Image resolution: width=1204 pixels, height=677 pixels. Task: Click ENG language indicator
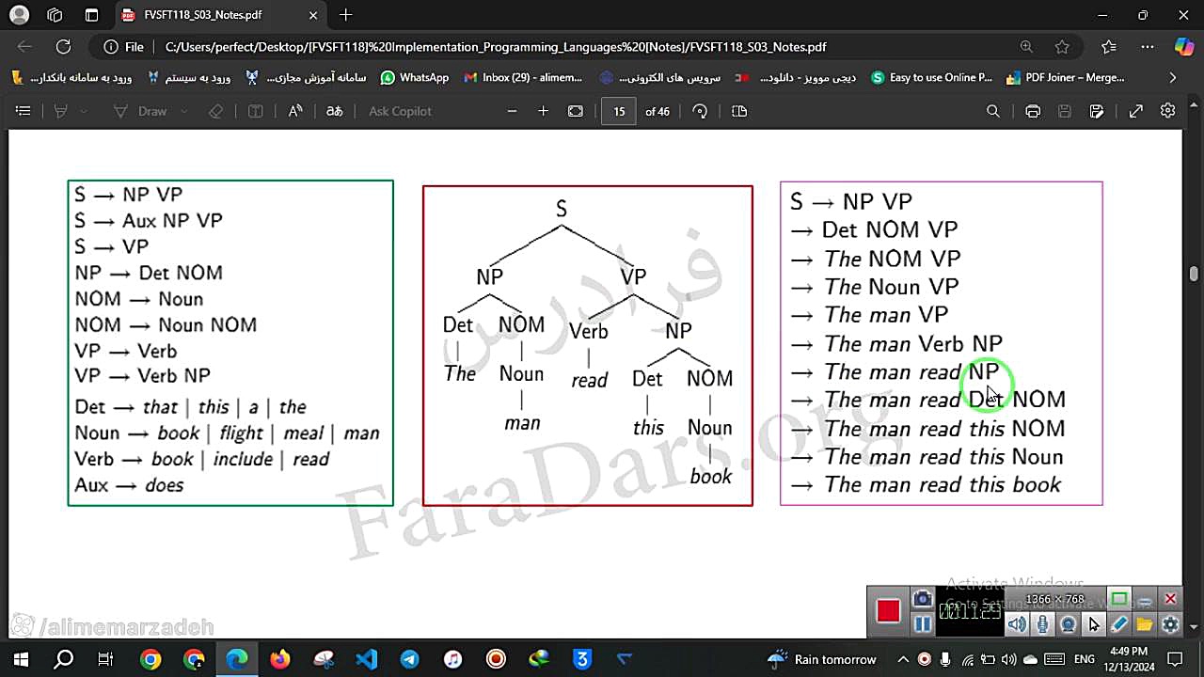pos(1084,659)
